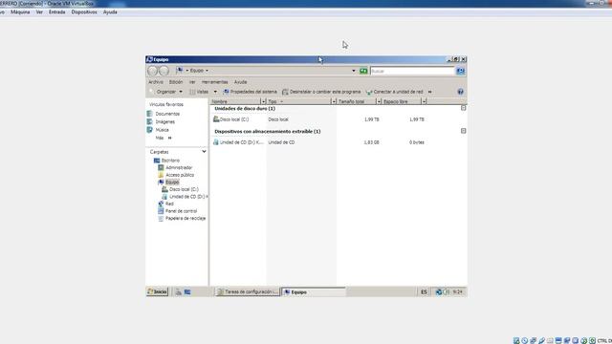Open the Ver menu in Equipo window
612x344 pixels.
[x=192, y=82]
